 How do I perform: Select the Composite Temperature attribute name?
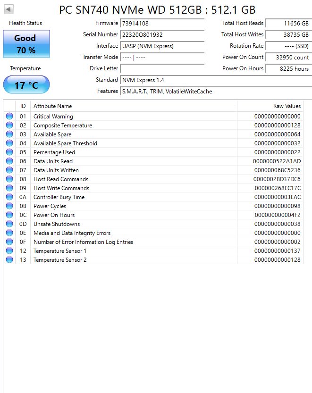[x=63, y=125]
